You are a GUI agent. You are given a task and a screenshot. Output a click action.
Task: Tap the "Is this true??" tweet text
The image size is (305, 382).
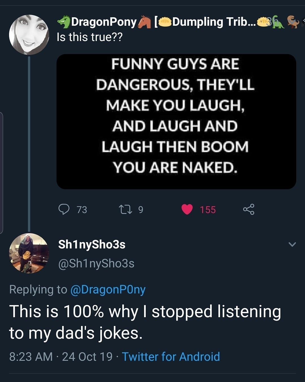click(x=90, y=37)
